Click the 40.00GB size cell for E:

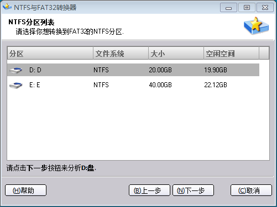(160, 85)
